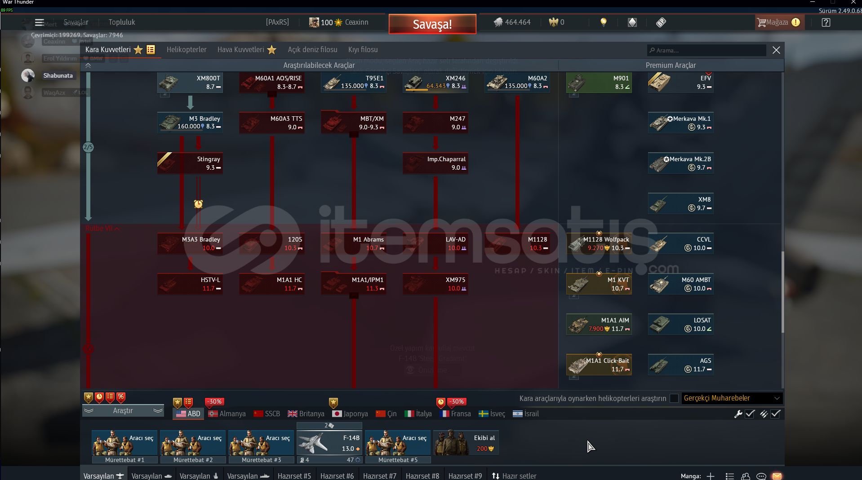
Task: Click the vehicle tree vertical scrollbar
Action: point(782,292)
